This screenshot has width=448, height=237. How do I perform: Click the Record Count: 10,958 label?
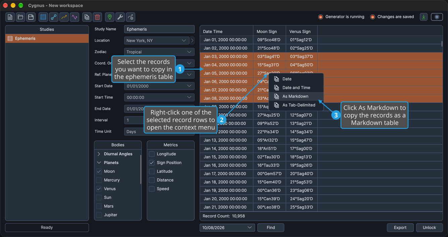(224, 216)
